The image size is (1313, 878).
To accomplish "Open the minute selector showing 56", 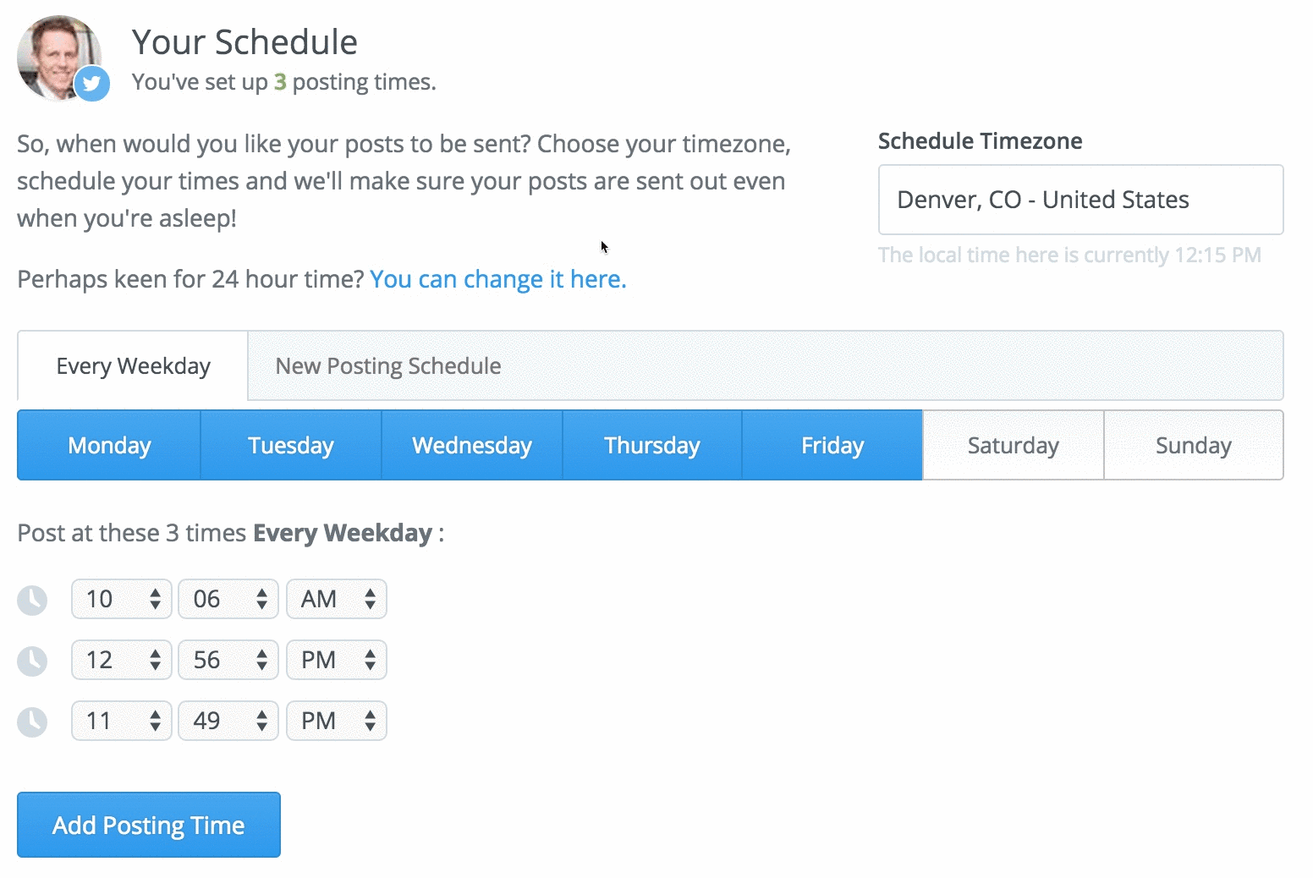I will [228, 660].
